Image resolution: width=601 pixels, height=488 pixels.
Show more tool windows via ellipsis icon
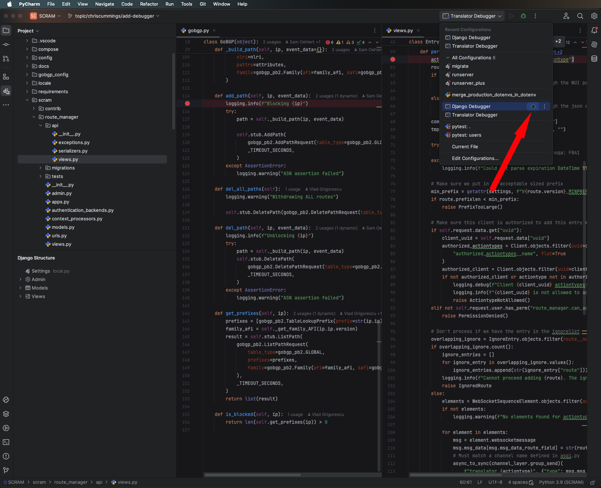pos(6,105)
